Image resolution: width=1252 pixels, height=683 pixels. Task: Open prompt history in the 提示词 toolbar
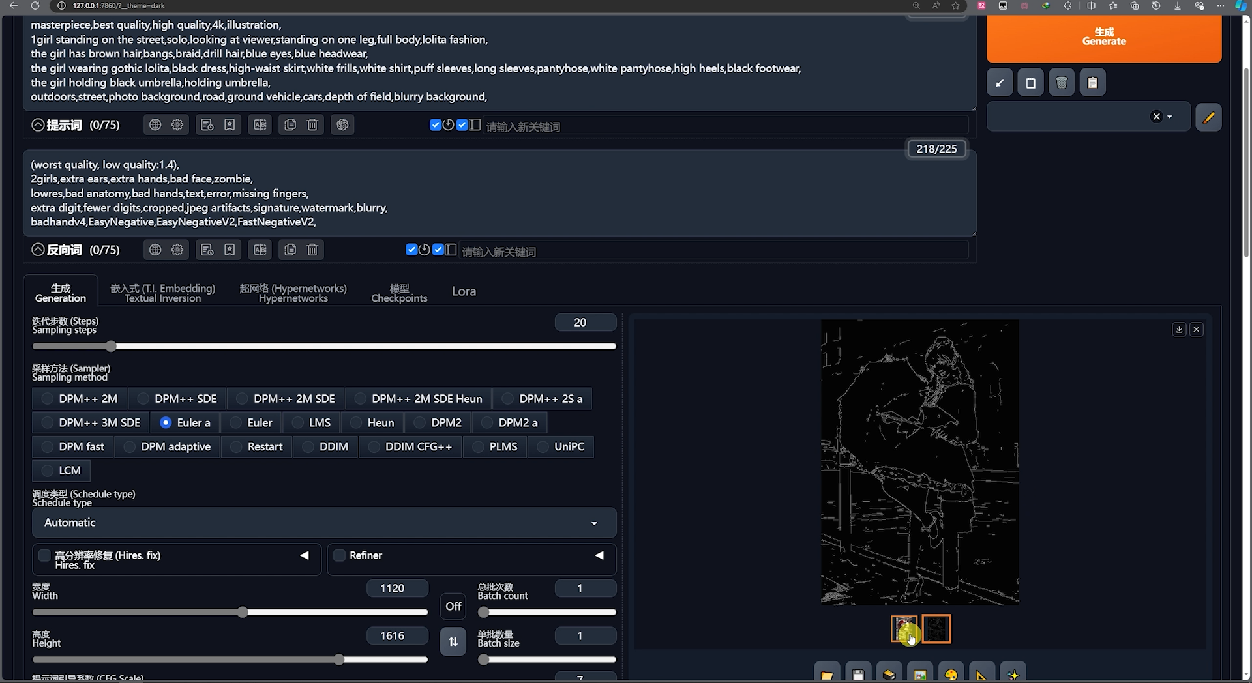pyautogui.click(x=207, y=124)
